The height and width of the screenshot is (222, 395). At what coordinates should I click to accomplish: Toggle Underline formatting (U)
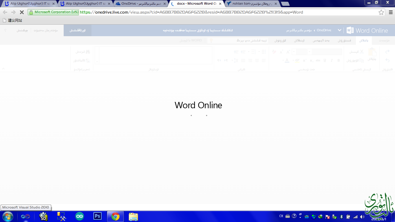(325, 60)
